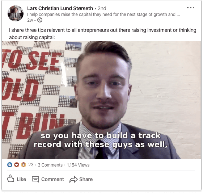
Task: Click the red heart reaction icon
Action: coord(17,165)
